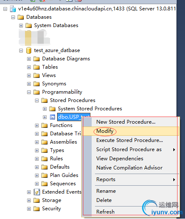185x219 pixels.
Task: Select Execute Stored Procedure... menu entry
Action: (130, 140)
